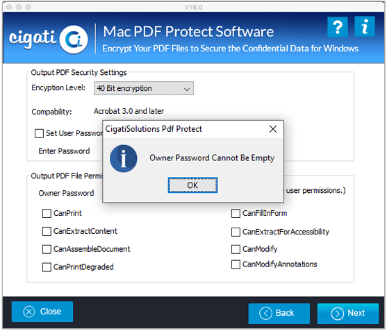
Task: Click the Close button at bottom left
Action: 42,312
